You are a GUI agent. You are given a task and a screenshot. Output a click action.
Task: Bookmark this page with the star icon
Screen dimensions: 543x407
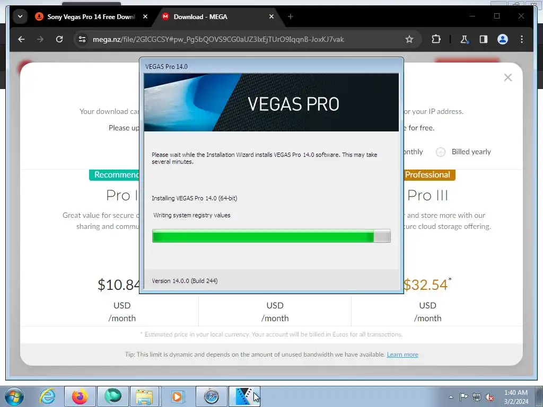coord(409,39)
